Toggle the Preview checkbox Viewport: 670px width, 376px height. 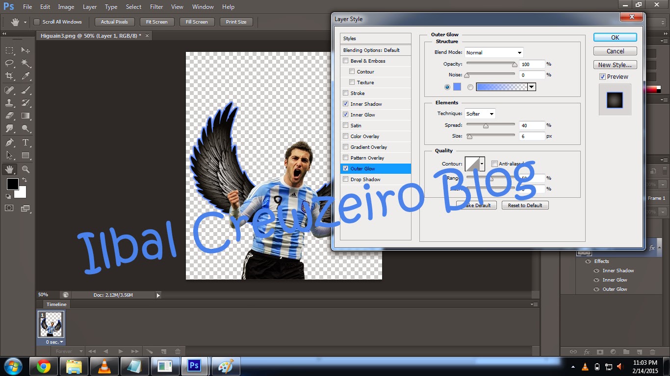602,77
